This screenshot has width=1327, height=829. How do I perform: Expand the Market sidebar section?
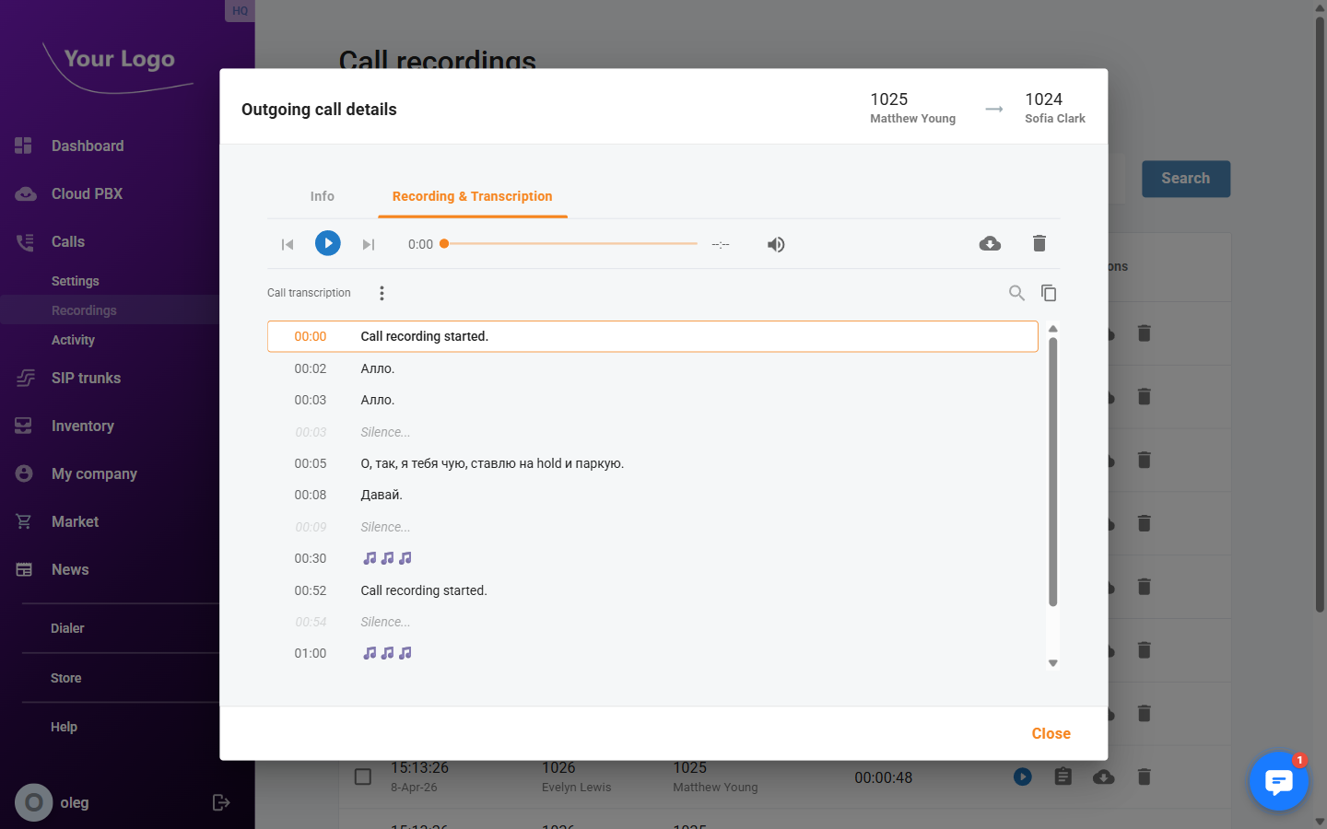75,521
